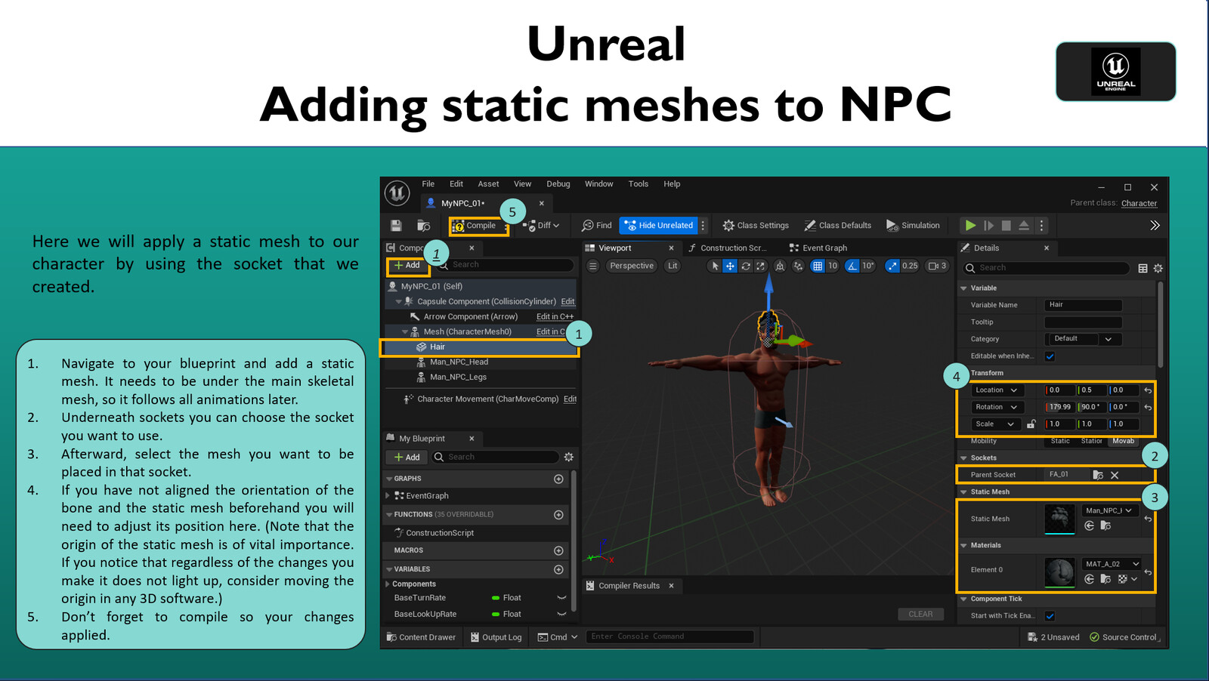
Task: Select the Rotate tool in the viewport toolbar
Action: pos(747,266)
